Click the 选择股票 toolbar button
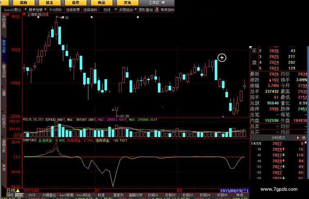The height and width of the screenshot is (199, 309). [x=73, y=10]
